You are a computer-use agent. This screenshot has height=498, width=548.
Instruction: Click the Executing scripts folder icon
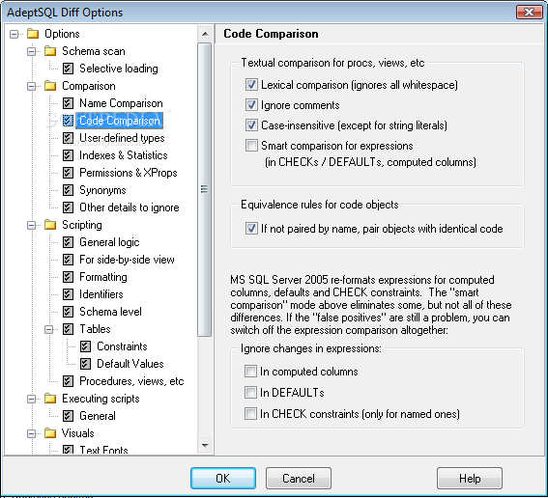click(50, 399)
